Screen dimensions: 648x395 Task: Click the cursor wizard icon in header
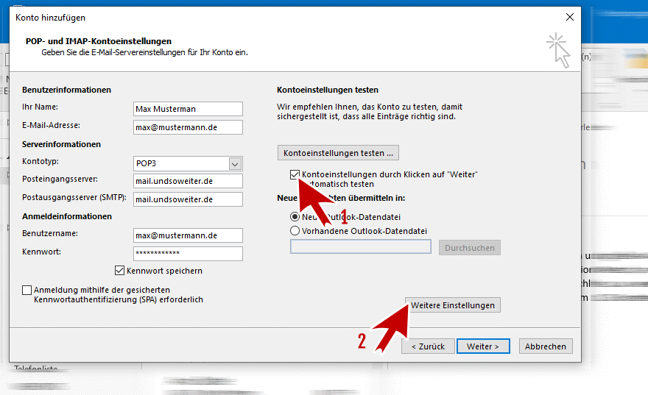(x=560, y=49)
